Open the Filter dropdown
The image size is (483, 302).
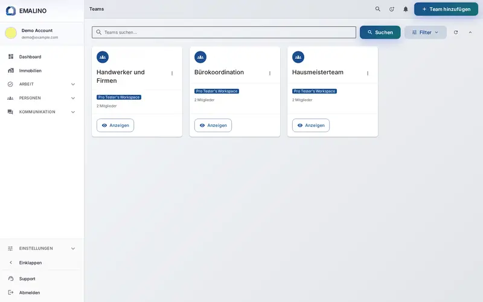(426, 33)
